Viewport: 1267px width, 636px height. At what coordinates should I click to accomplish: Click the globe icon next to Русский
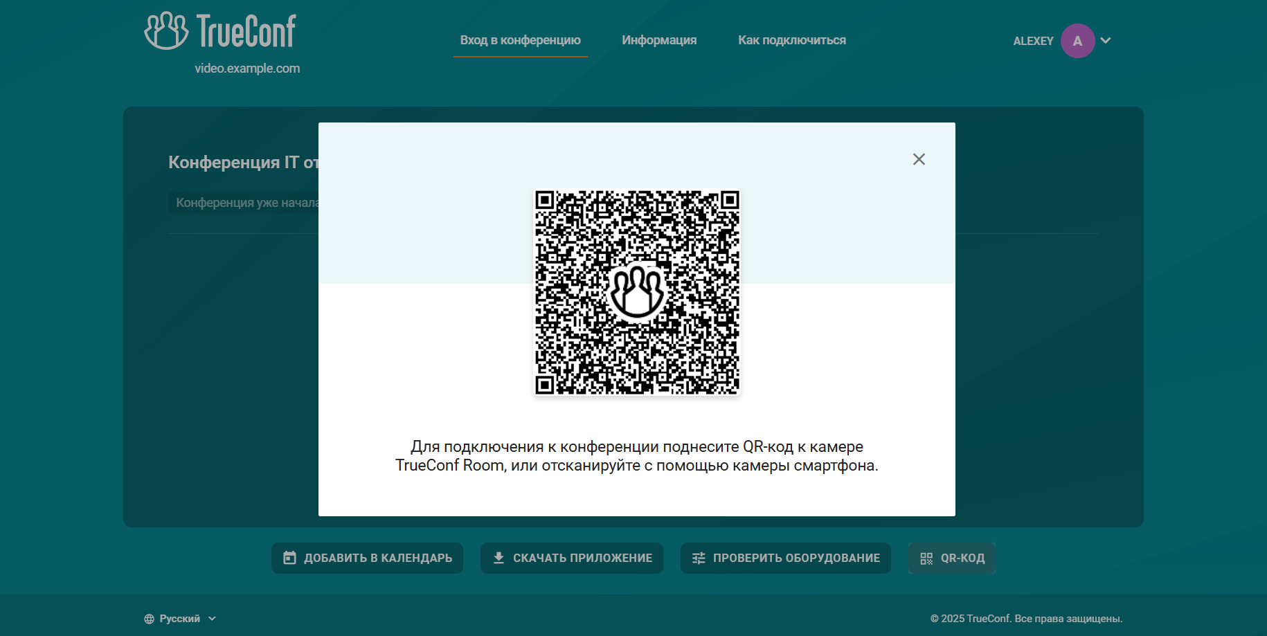[148, 618]
